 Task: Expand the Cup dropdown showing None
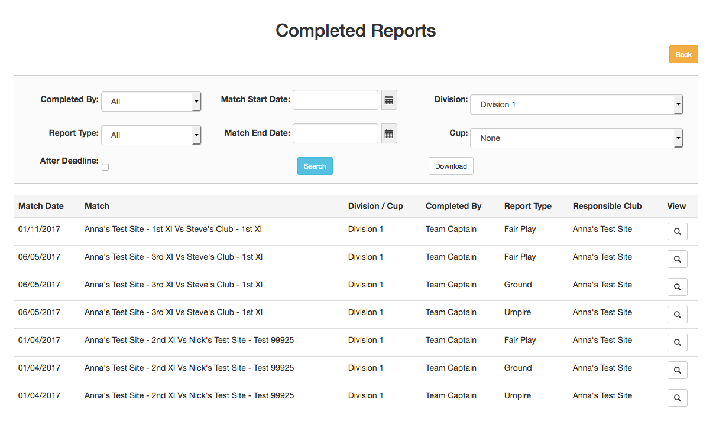coord(576,138)
